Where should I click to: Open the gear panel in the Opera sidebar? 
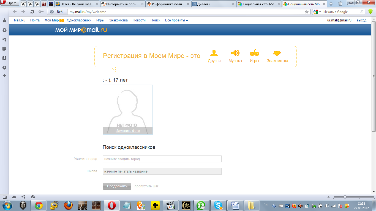[x=4, y=30]
